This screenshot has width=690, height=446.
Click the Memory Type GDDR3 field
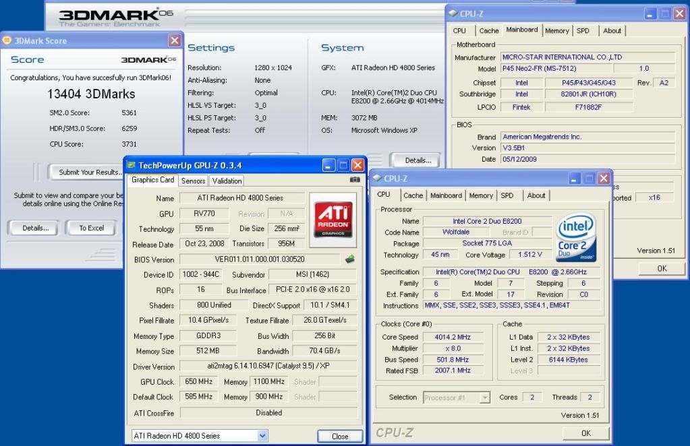click(x=208, y=336)
